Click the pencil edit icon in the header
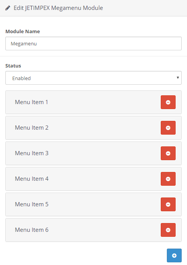187x265 pixels. tap(8, 8)
